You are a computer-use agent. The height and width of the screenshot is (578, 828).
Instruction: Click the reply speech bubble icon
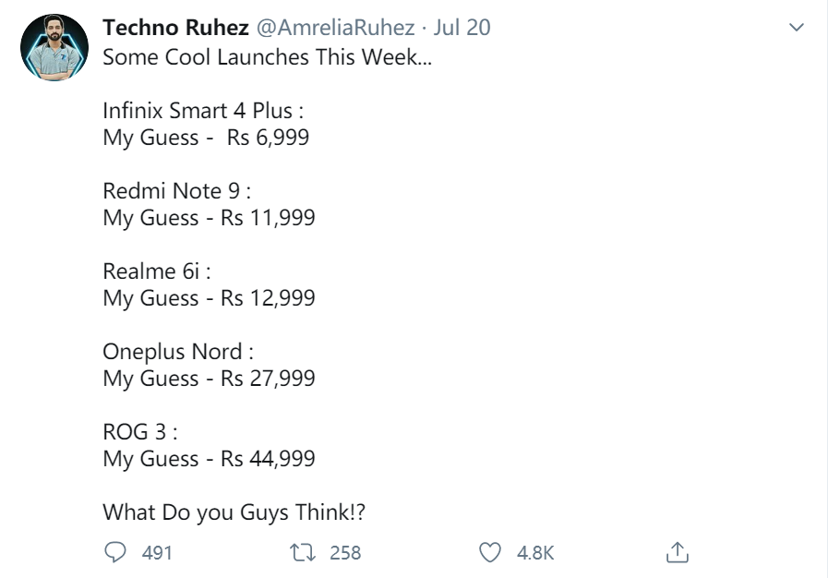[x=114, y=552]
